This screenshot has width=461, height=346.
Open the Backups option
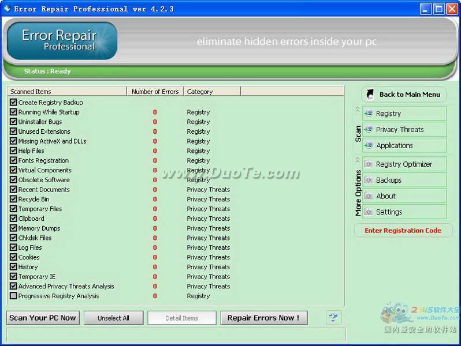404,180
